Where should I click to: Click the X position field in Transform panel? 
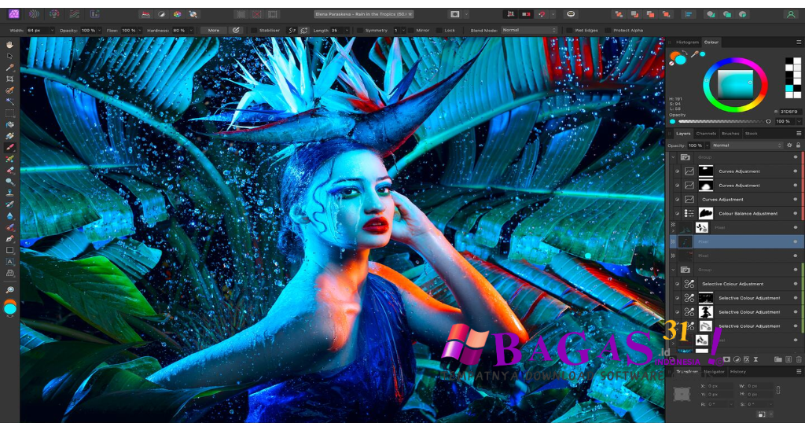(720, 385)
